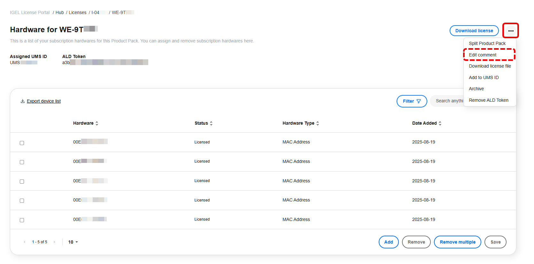Open the Licenses breadcrumb link
Image resolution: width=534 pixels, height=264 pixels.
(x=78, y=12)
